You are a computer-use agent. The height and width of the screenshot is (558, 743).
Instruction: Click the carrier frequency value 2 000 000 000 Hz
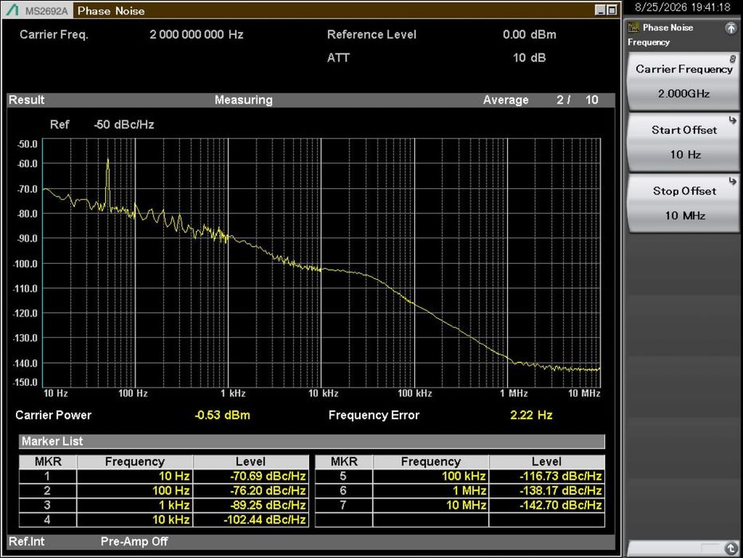point(197,34)
